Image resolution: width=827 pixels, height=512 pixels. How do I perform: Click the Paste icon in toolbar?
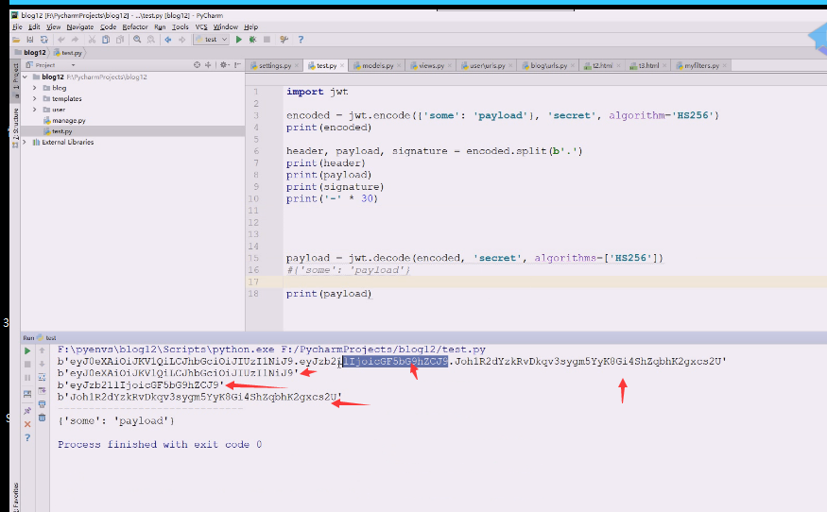coord(120,40)
